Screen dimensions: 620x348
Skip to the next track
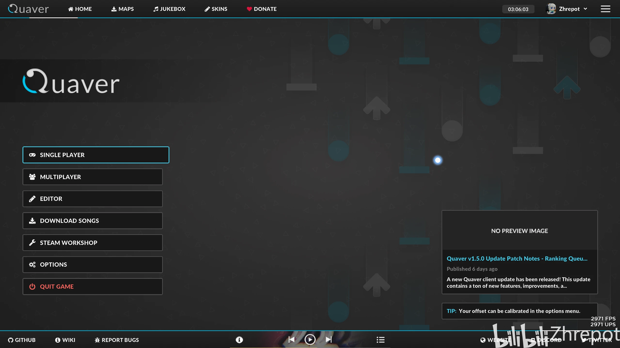(x=329, y=339)
